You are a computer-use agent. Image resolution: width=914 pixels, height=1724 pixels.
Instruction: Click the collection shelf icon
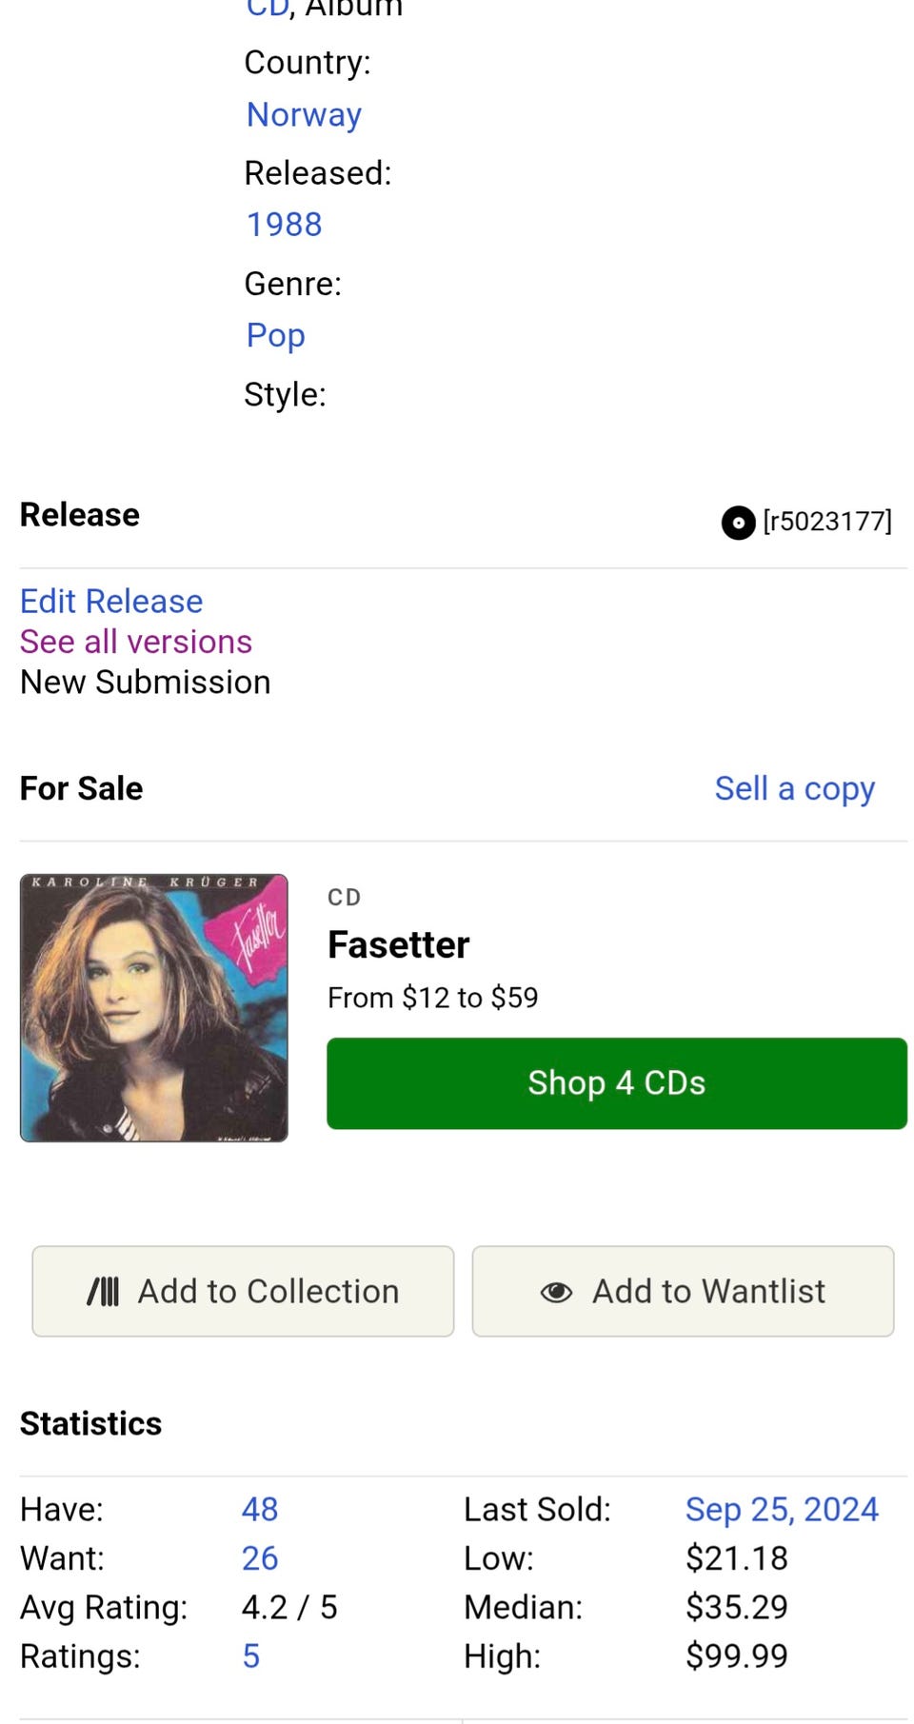click(103, 1292)
